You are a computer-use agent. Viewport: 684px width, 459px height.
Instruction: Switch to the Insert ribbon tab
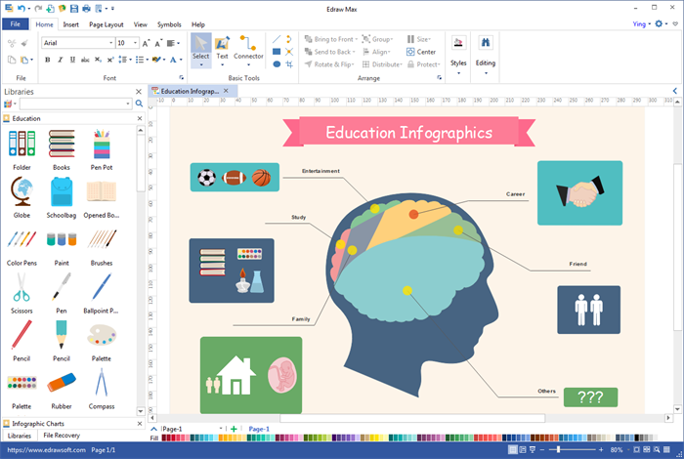click(70, 23)
